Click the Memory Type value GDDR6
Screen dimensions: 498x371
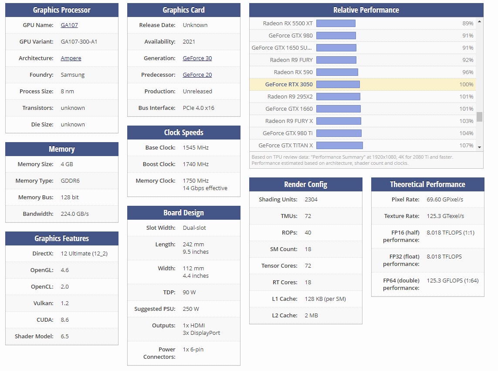pyautogui.click(x=70, y=180)
